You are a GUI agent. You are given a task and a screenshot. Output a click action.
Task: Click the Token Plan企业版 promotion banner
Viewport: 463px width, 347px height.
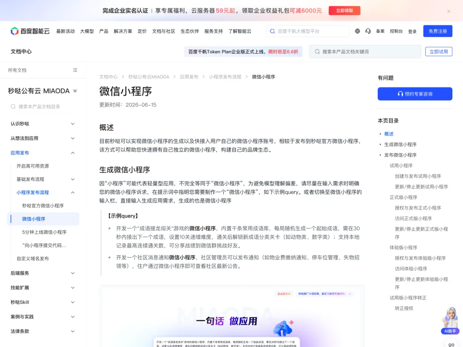[x=243, y=52]
